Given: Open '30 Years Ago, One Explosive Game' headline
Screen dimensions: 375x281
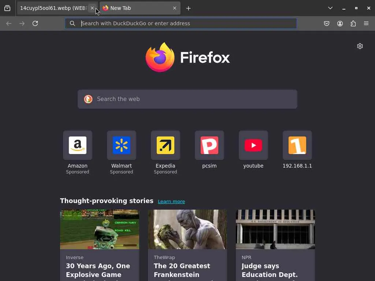Looking at the screenshot, I should 98,270.
